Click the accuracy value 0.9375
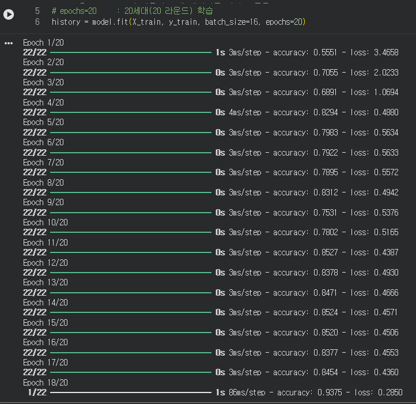The width and height of the screenshot is (416, 404). (x=330, y=392)
